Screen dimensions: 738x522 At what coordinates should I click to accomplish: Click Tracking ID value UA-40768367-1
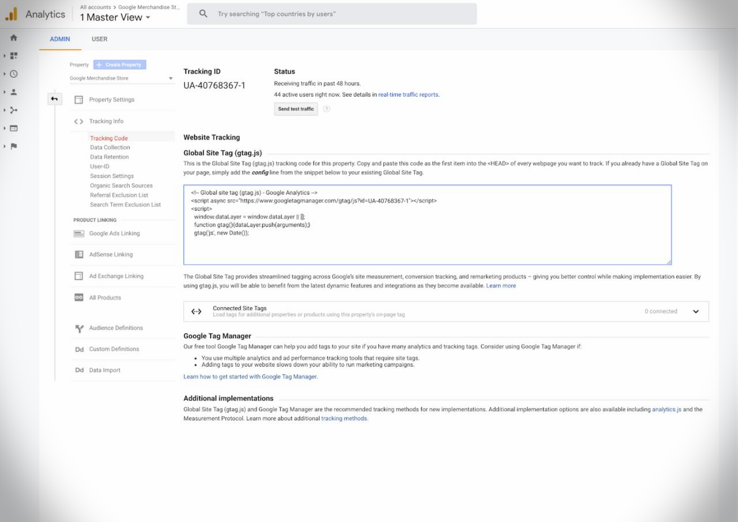pos(214,86)
